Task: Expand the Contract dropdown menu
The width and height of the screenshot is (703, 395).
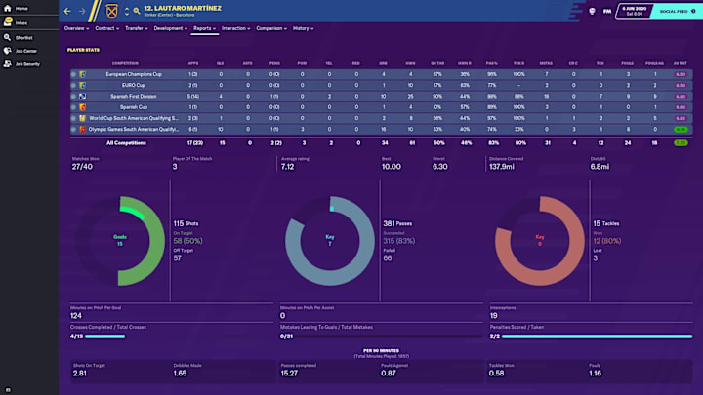Action: pos(106,28)
